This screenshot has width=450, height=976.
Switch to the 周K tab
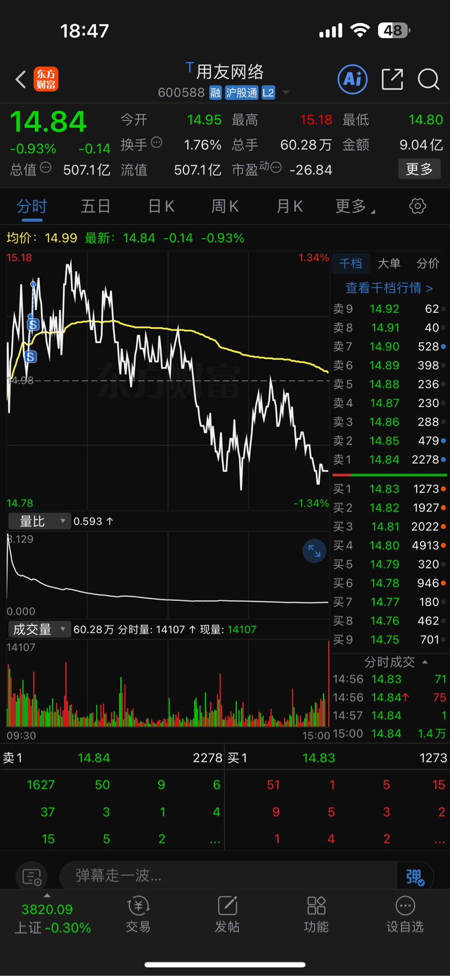coord(225,206)
